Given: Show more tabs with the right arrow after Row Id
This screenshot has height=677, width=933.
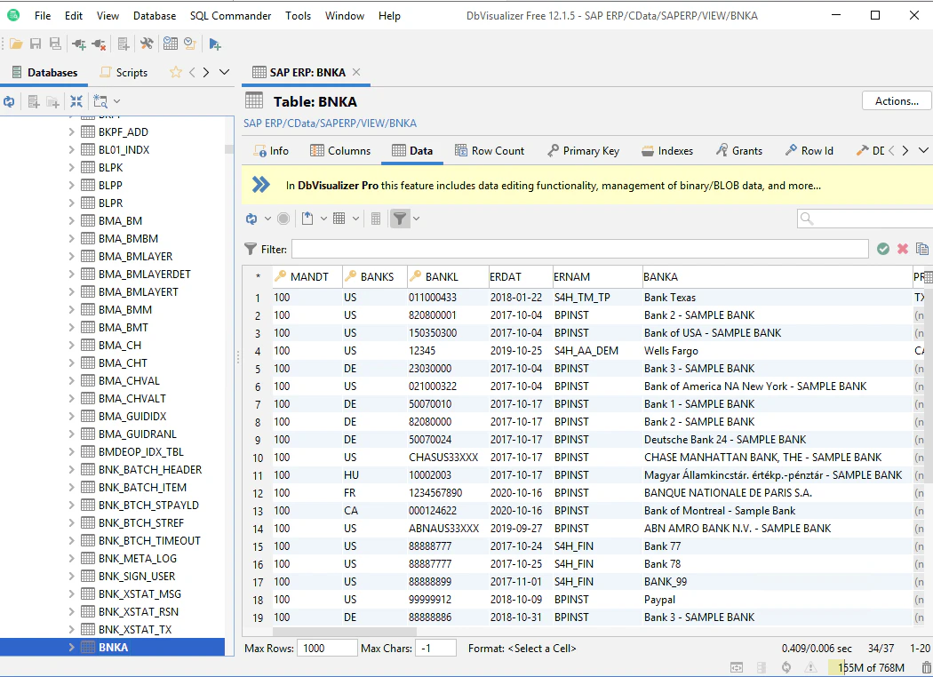Looking at the screenshot, I should tap(905, 150).
